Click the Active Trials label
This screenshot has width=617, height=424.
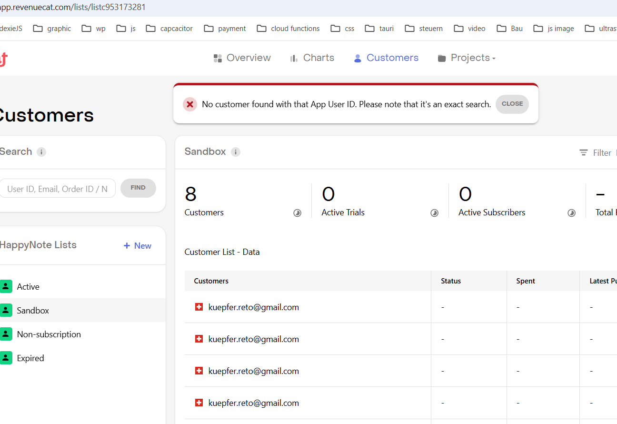point(343,212)
